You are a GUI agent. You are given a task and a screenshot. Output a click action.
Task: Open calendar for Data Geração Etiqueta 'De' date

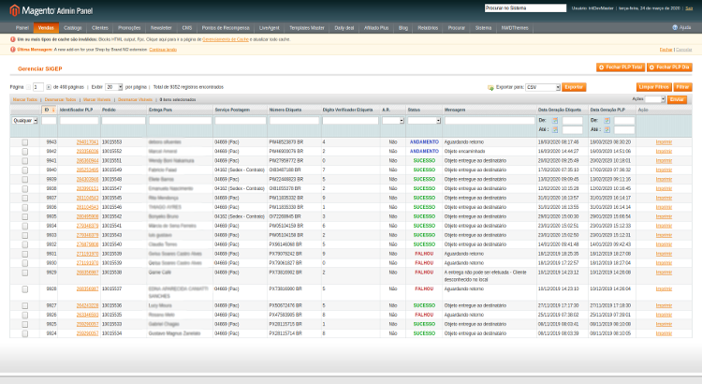(555, 121)
